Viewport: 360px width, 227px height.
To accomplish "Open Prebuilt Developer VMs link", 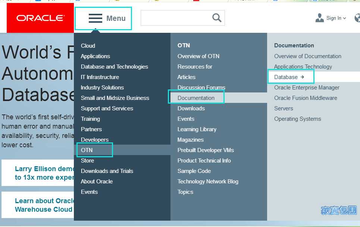I will tap(206, 150).
